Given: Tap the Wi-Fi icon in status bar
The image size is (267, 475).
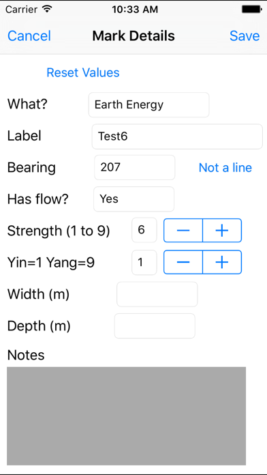Looking at the screenshot, I should point(47,9).
